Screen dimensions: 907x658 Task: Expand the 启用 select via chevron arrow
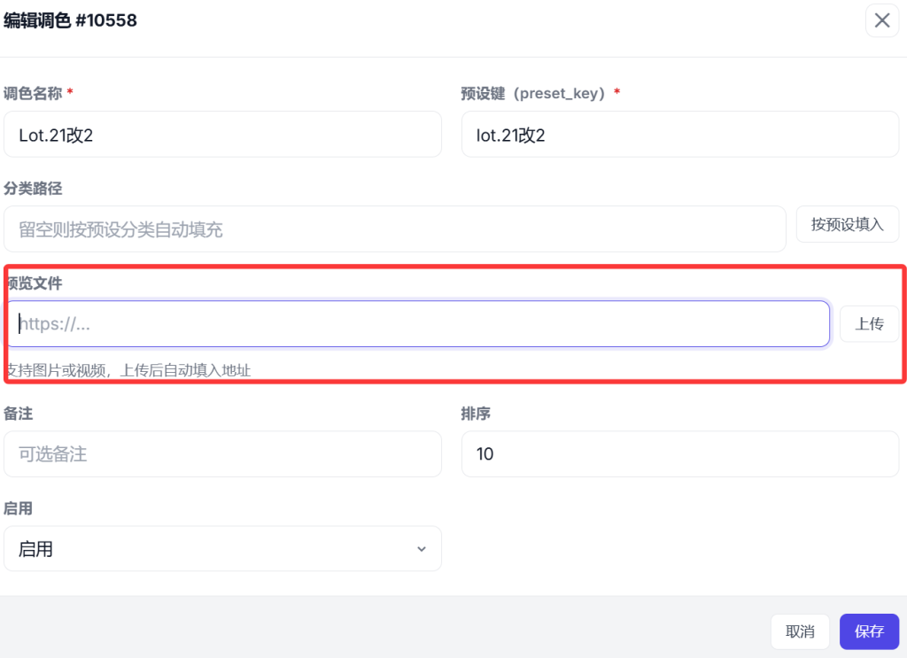click(422, 549)
